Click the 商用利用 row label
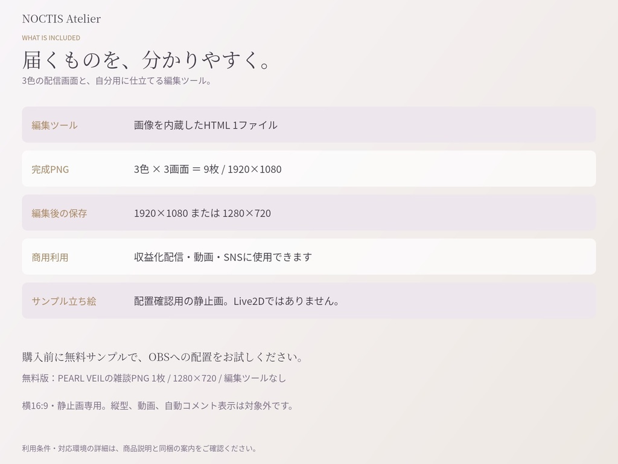The width and height of the screenshot is (618, 464). [50, 257]
